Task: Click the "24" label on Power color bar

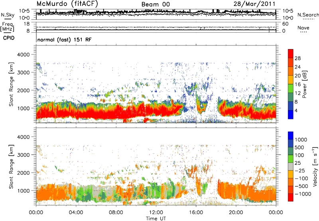Action: (x=297, y=67)
